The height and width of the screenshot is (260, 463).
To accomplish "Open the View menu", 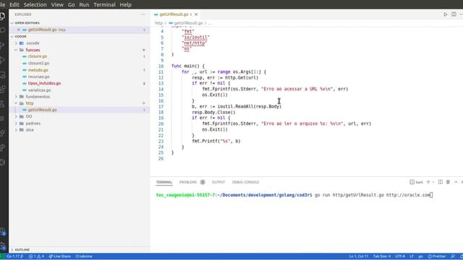I will pos(57,5).
